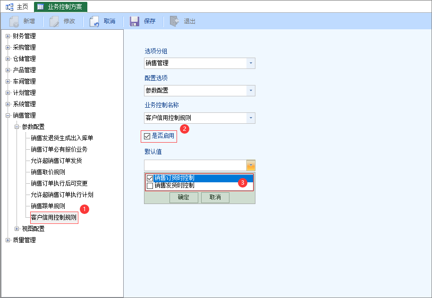The width and height of the screenshot is (432, 298).
Task: Click the 业务控制方案 tab table icon
Action: click(x=41, y=7)
